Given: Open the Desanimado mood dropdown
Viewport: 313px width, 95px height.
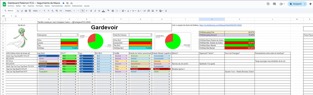Looking at the screenshot, I should click(140, 63).
